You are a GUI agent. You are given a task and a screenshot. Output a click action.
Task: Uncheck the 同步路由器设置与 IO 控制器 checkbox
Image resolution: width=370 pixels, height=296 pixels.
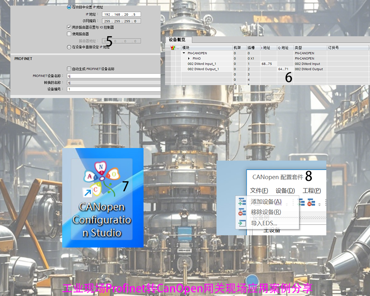[69, 27]
